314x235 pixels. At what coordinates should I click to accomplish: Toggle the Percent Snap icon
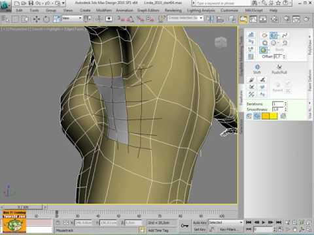141,19
